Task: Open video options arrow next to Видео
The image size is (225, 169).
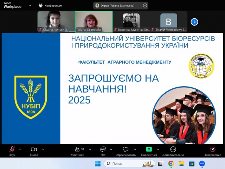Action: (x=43, y=149)
